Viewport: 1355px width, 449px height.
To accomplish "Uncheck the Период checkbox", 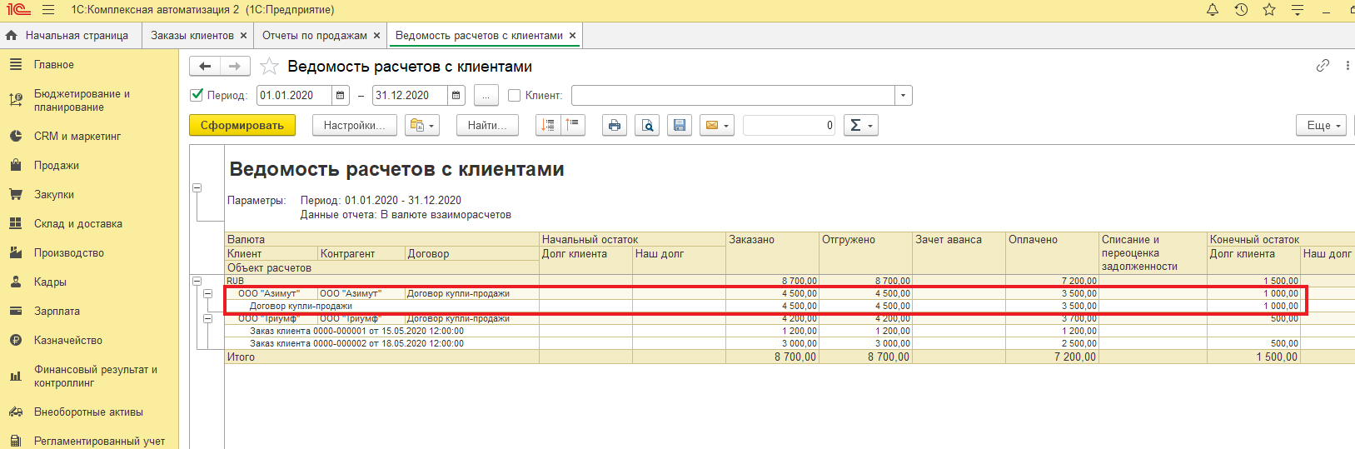I will coord(197,96).
